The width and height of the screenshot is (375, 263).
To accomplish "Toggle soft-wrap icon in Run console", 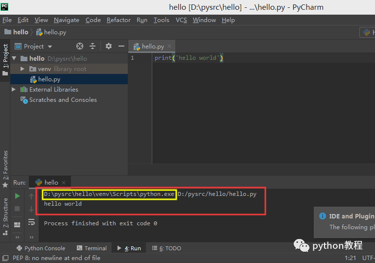I will point(31,222).
